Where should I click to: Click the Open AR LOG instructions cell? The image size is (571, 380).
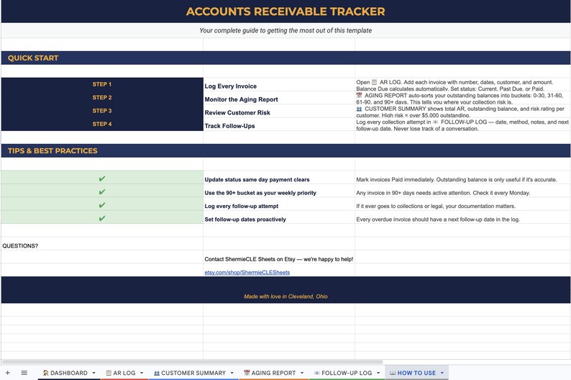[x=462, y=85]
